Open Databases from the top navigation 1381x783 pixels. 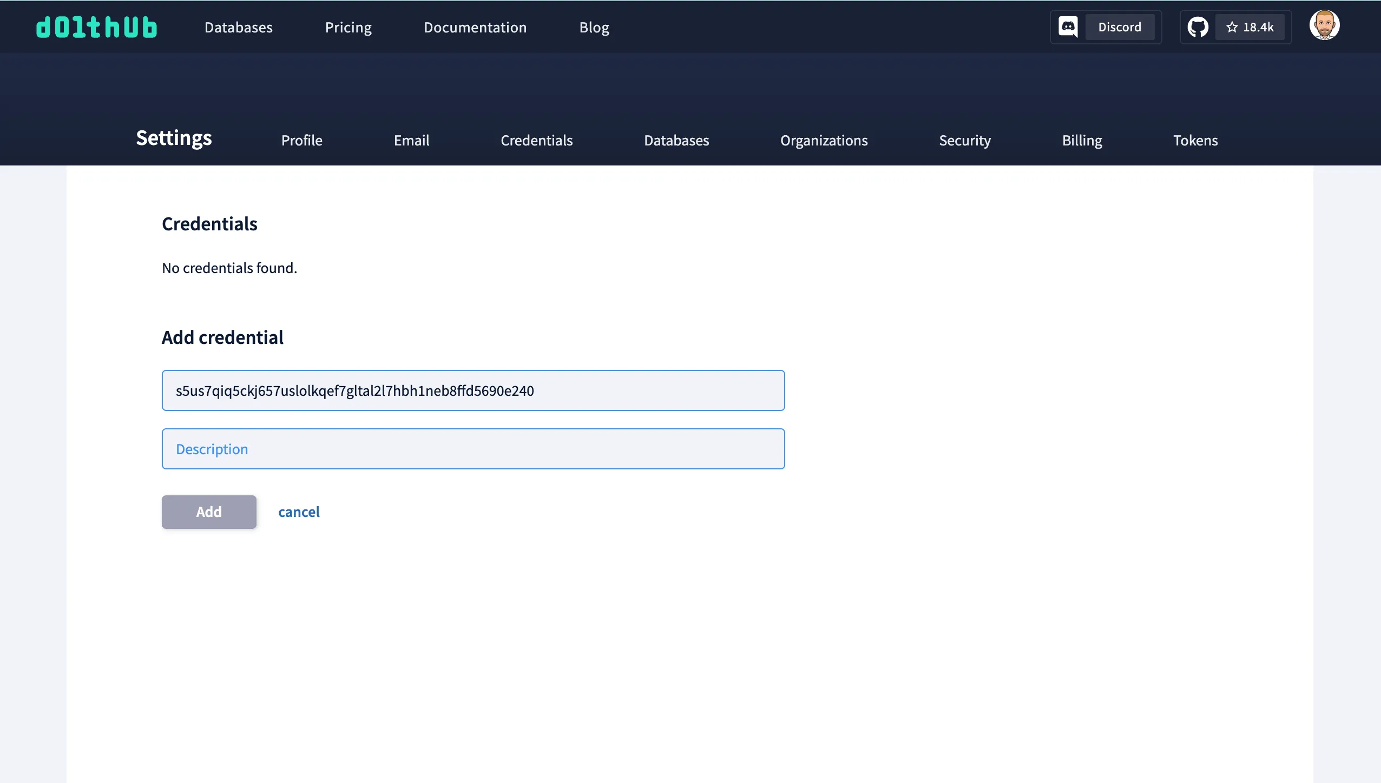click(238, 26)
